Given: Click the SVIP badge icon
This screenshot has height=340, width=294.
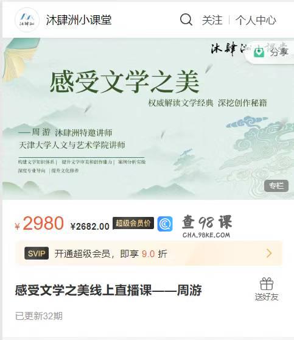Looking at the screenshot, I should pos(37,253).
